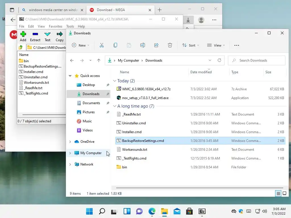Open Microsoft Store from taskbar
This screenshot has height=218, width=291.
click(x=189, y=211)
